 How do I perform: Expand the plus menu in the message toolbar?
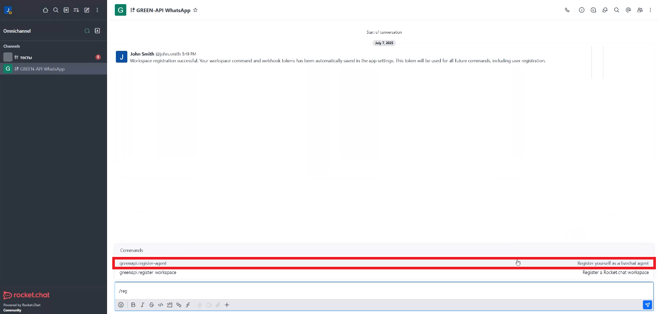click(227, 305)
